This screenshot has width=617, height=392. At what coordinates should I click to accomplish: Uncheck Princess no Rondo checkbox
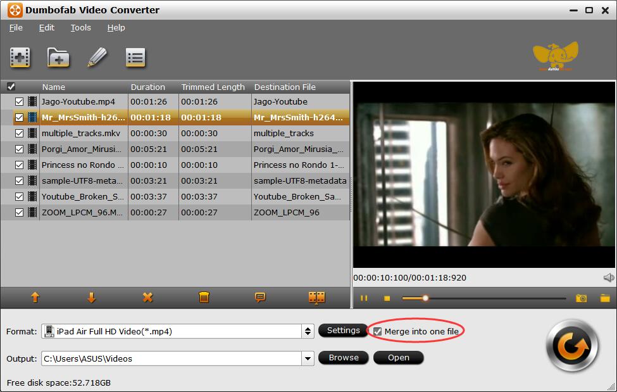pyautogui.click(x=19, y=165)
